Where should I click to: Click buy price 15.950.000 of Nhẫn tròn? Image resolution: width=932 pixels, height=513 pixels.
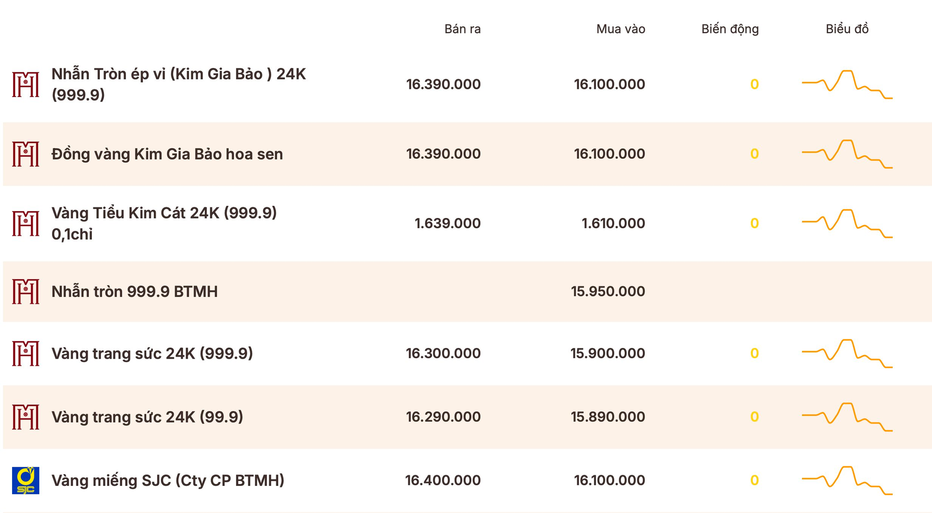608,291
